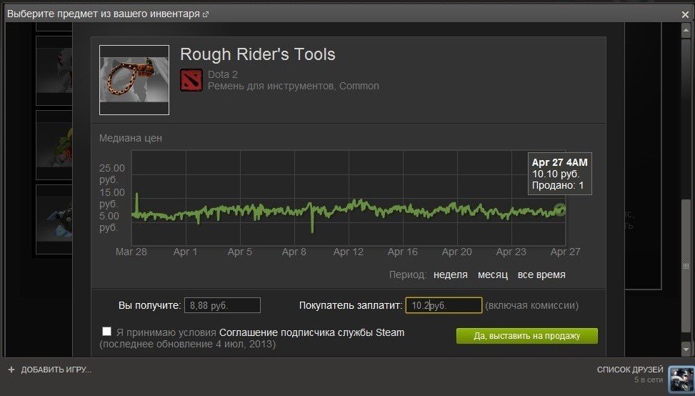Click the vertical scrollbar thumb

tap(686, 266)
